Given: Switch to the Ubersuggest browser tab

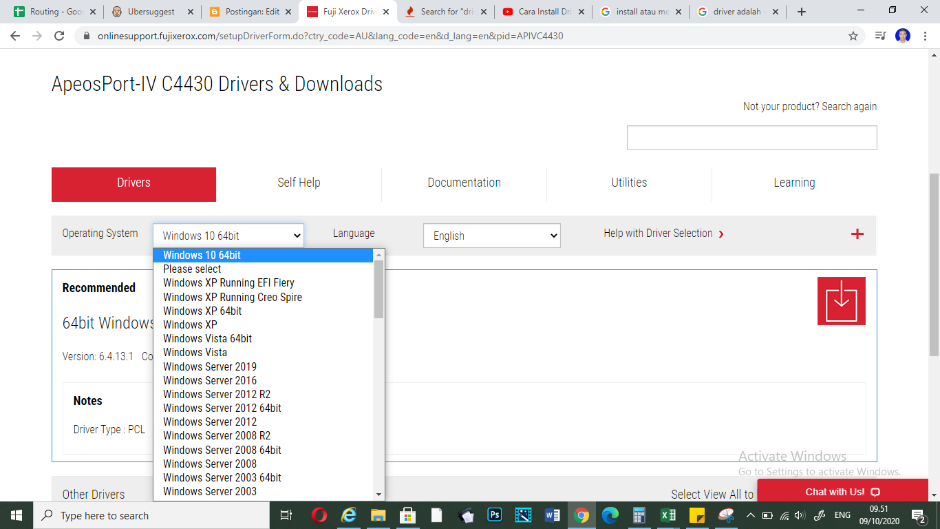Looking at the screenshot, I should click(x=151, y=12).
